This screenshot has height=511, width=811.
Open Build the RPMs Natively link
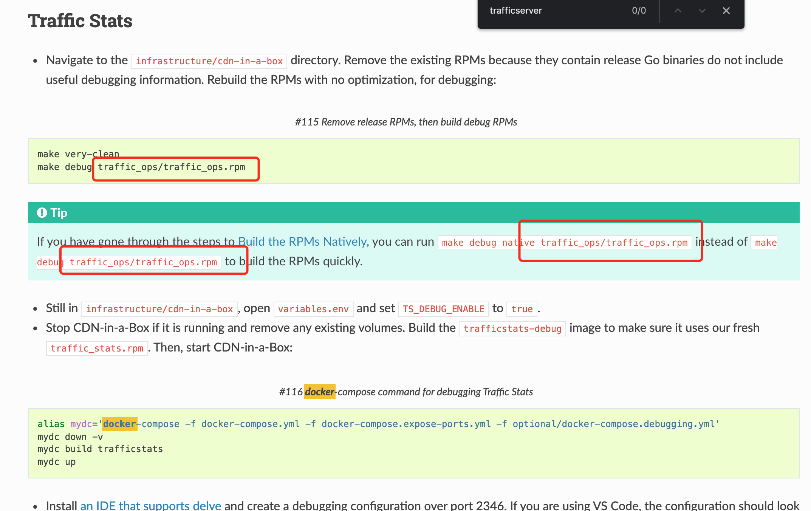pyautogui.click(x=302, y=242)
